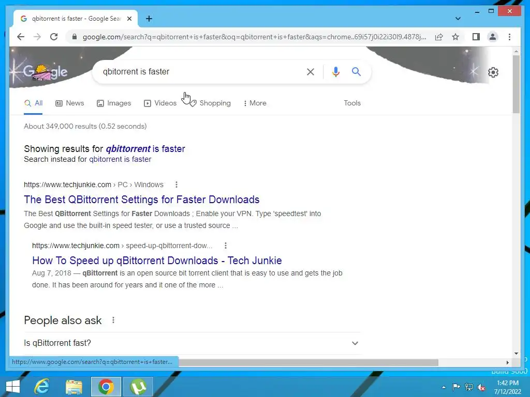The image size is (530, 397).
Task: Open the taskbar clock and date
Action: (507, 387)
